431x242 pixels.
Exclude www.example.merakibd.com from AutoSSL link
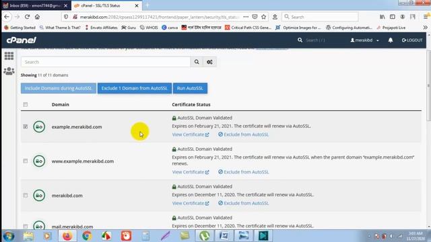tap(244, 172)
